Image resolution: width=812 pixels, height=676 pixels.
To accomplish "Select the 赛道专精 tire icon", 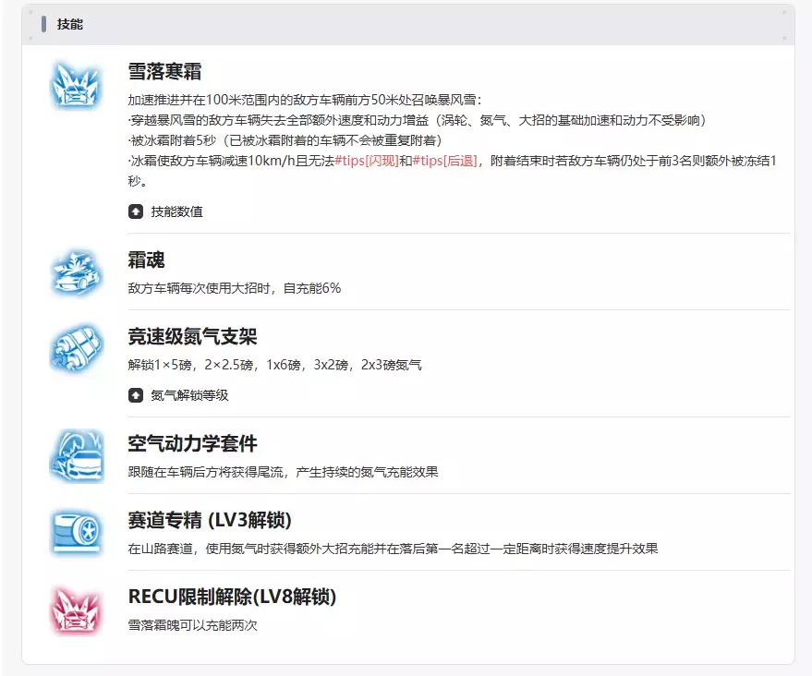I will [75, 532].
